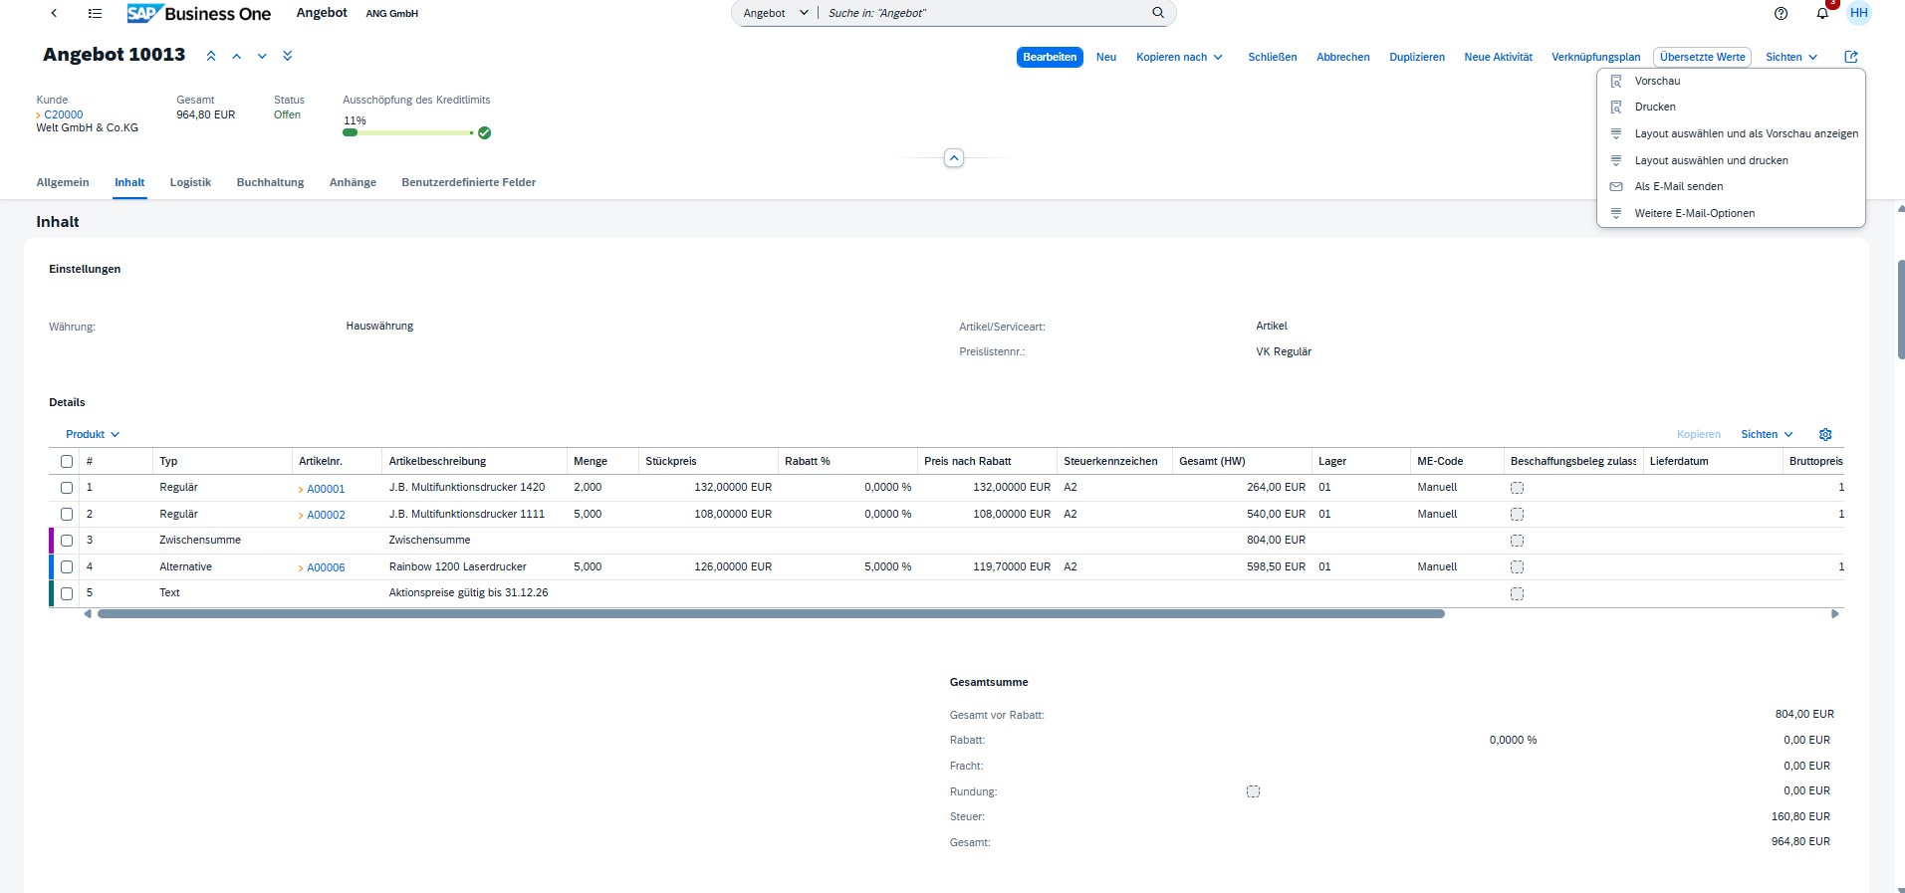Select the Alternative row 4 checkbox

point(67,566)
